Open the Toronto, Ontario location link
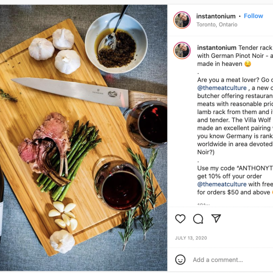The image size is (273, 273). coord(217,25)
